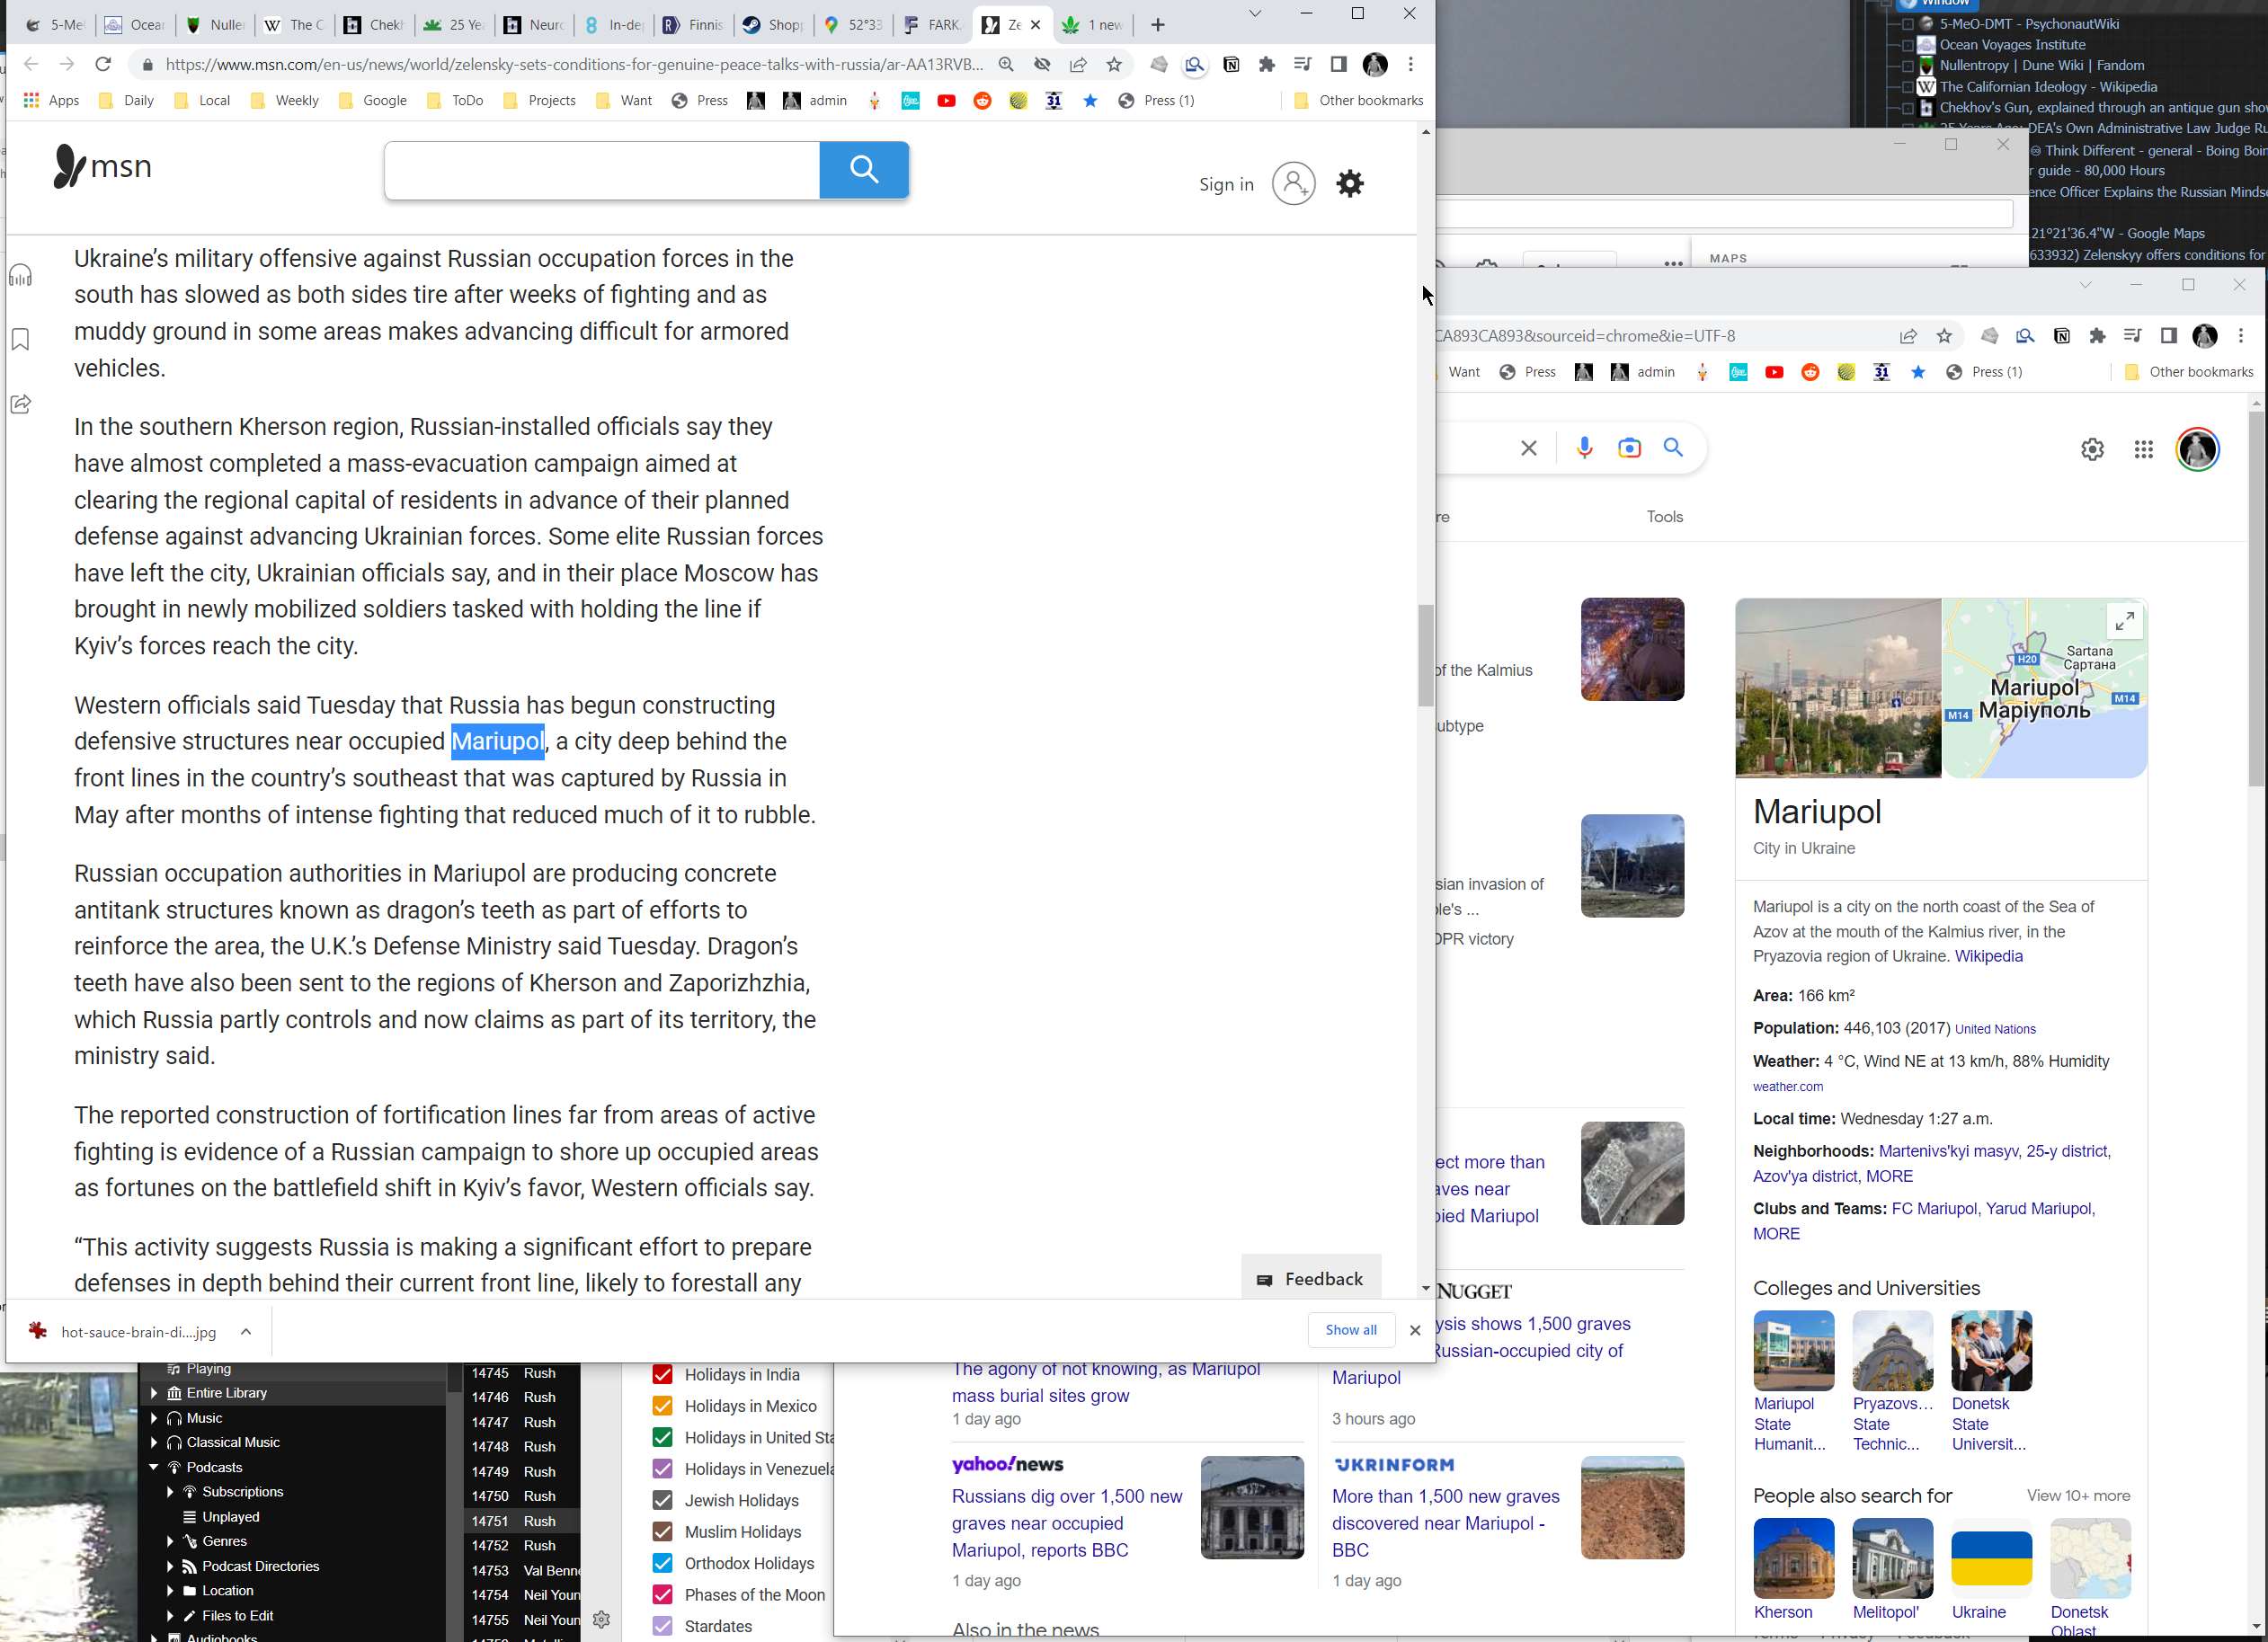Click the listen headphones icon in article sidebar
Screen dimensions: 2268x1642
coord(21,277)
